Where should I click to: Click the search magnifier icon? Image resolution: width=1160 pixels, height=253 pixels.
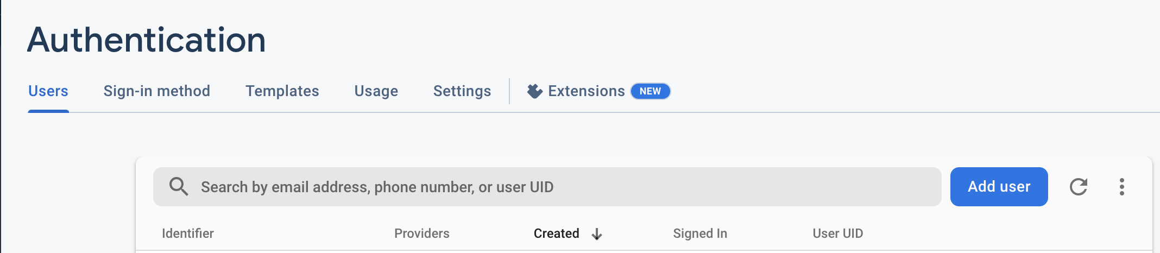click(179, 187)
